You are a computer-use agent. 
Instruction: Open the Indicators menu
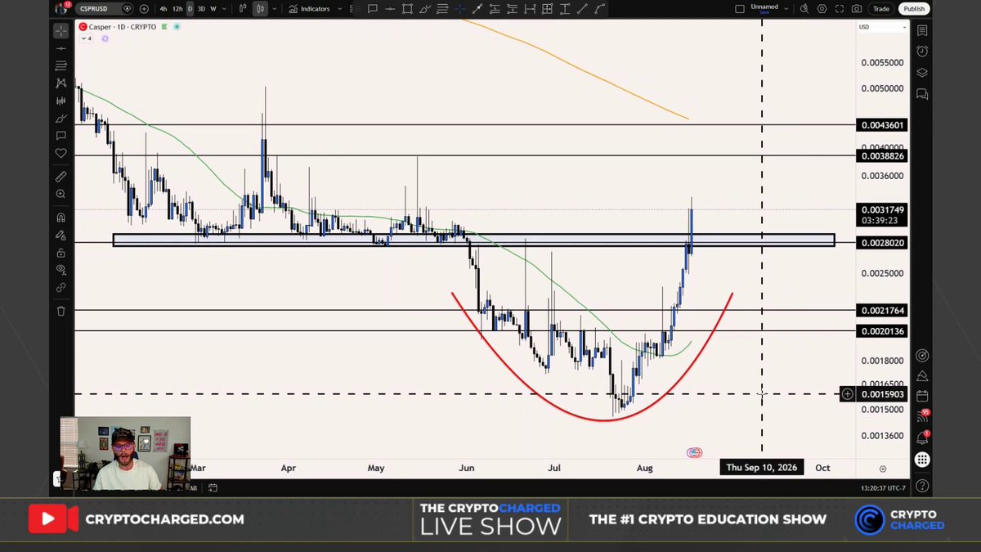[310, 9]
